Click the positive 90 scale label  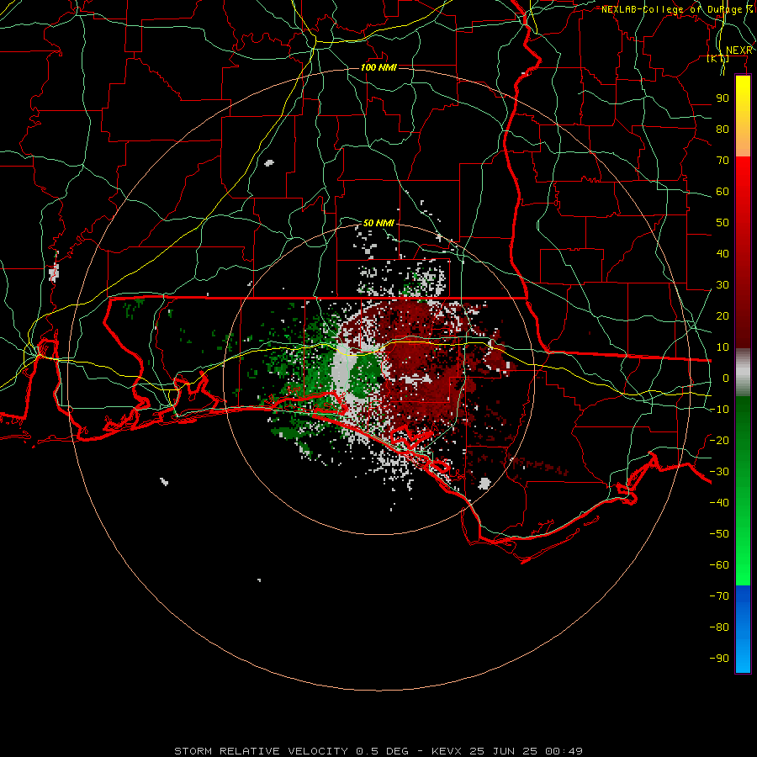tap(723, 98)
